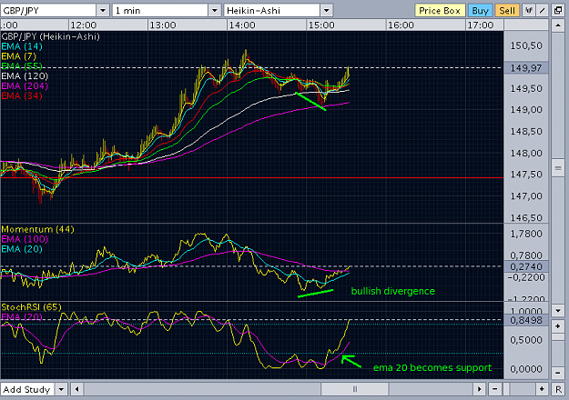Viewport: 569px width, 400px height.
Task: Click the EMA (7) indicator label
Action: [19, 56]
